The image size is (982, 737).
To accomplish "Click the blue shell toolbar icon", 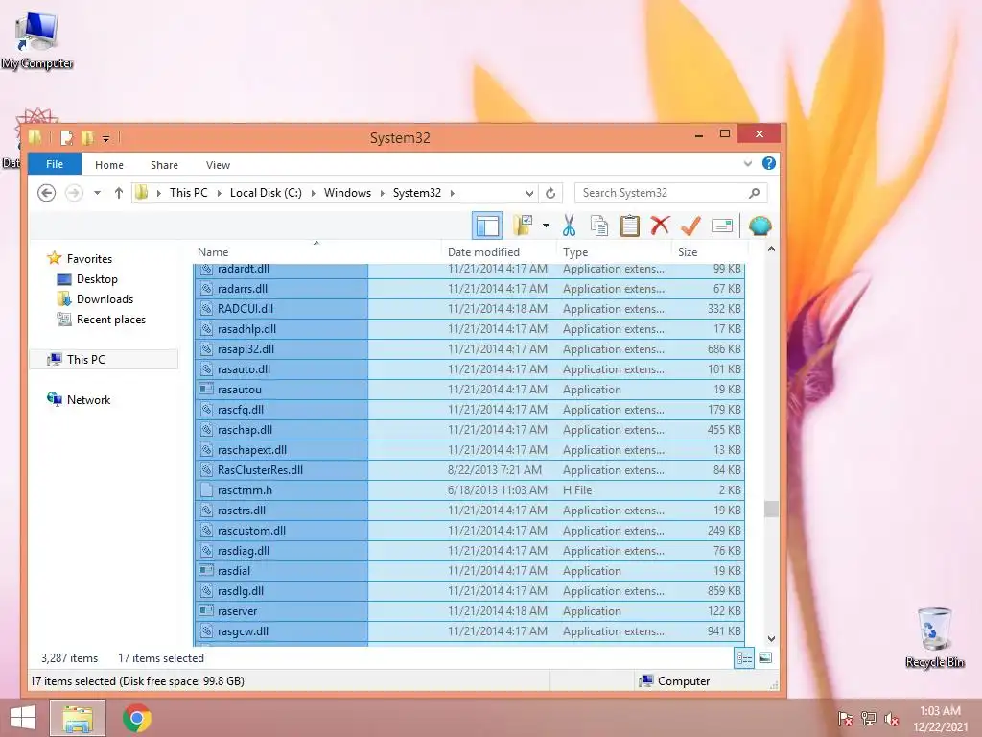I will (x=760, y=226).
